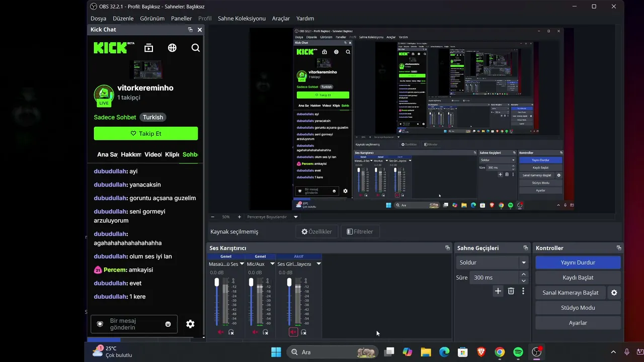
Task: Unmute Masaüstü Ses channel
Action: 221,332
